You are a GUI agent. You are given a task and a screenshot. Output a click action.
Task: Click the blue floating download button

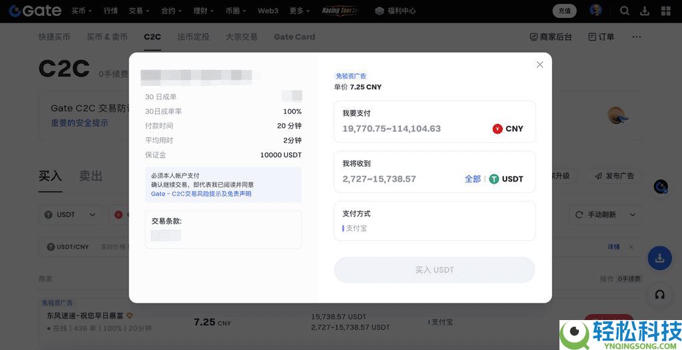tap(660, 258)
